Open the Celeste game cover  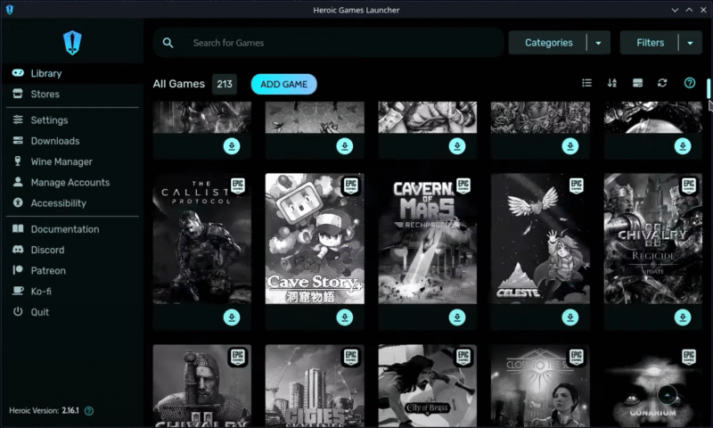click(x=540, y=238)
